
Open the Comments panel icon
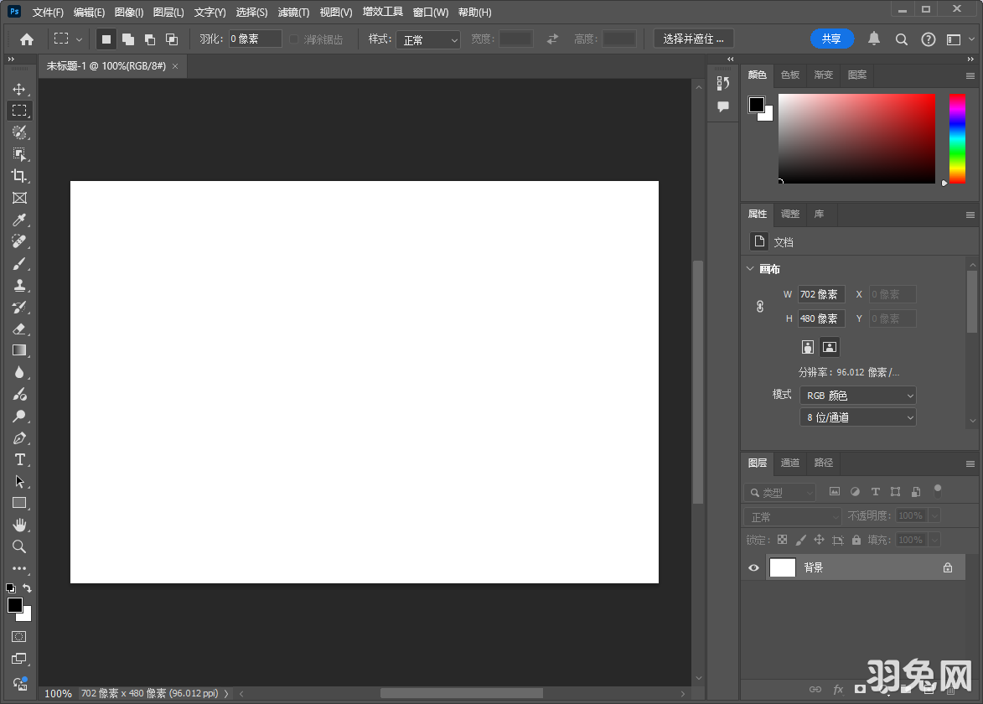click(x=723, y=106)
